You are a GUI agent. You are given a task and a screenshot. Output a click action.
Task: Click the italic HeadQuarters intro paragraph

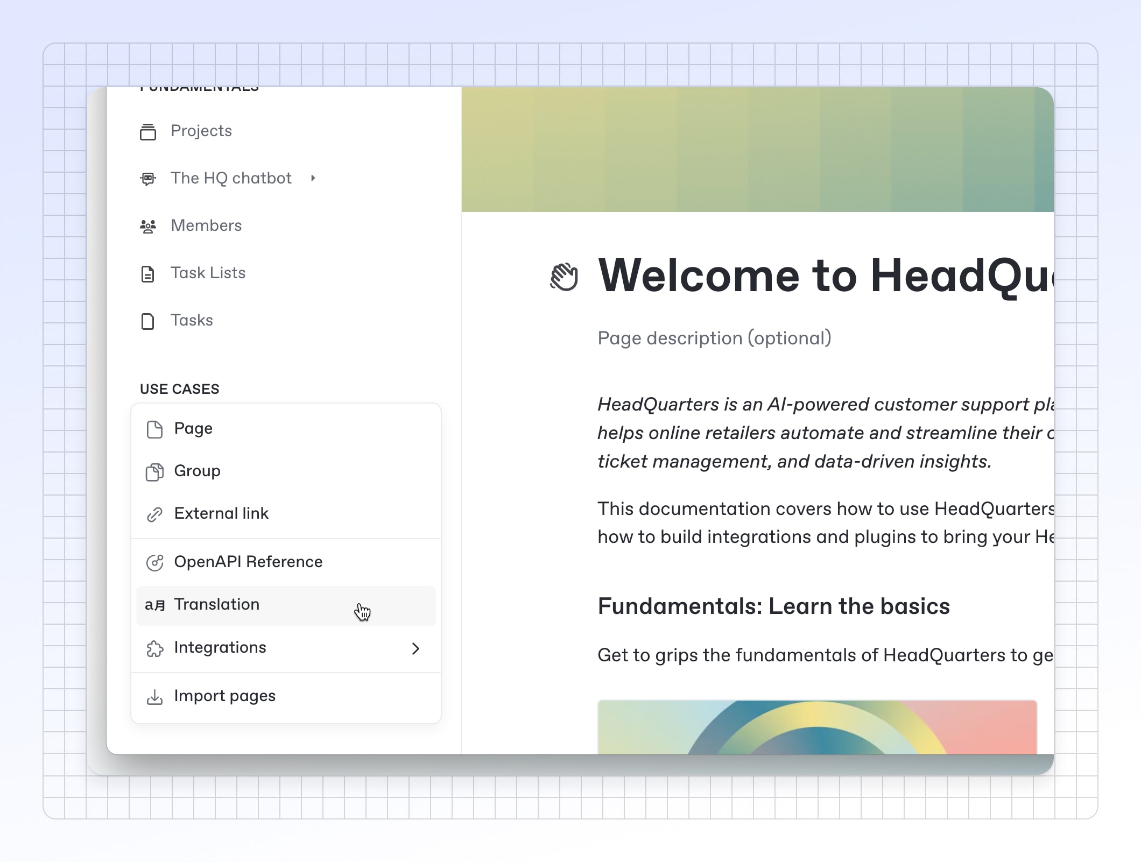pyautogui.click(x=826, y=433)
